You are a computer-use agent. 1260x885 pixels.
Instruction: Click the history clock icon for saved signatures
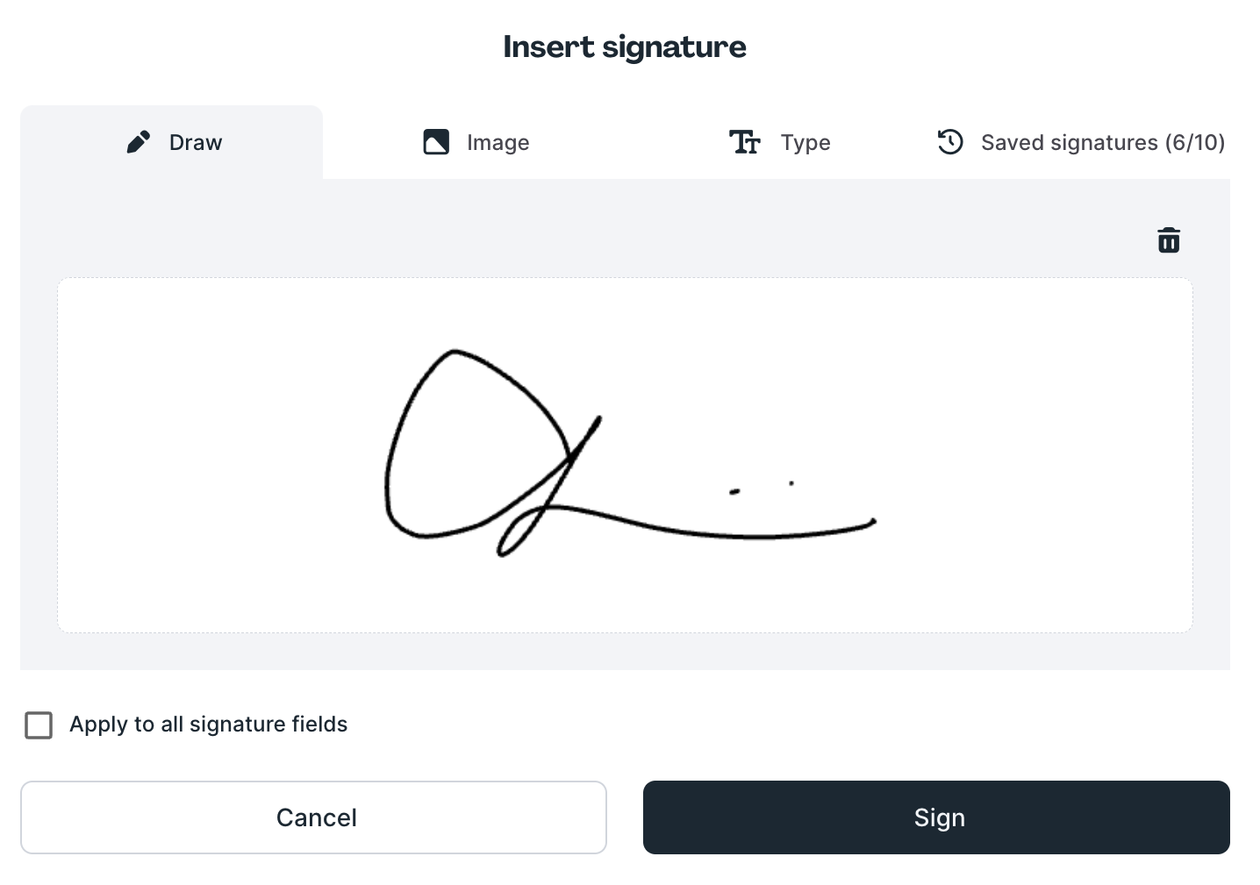pos(950,141)
